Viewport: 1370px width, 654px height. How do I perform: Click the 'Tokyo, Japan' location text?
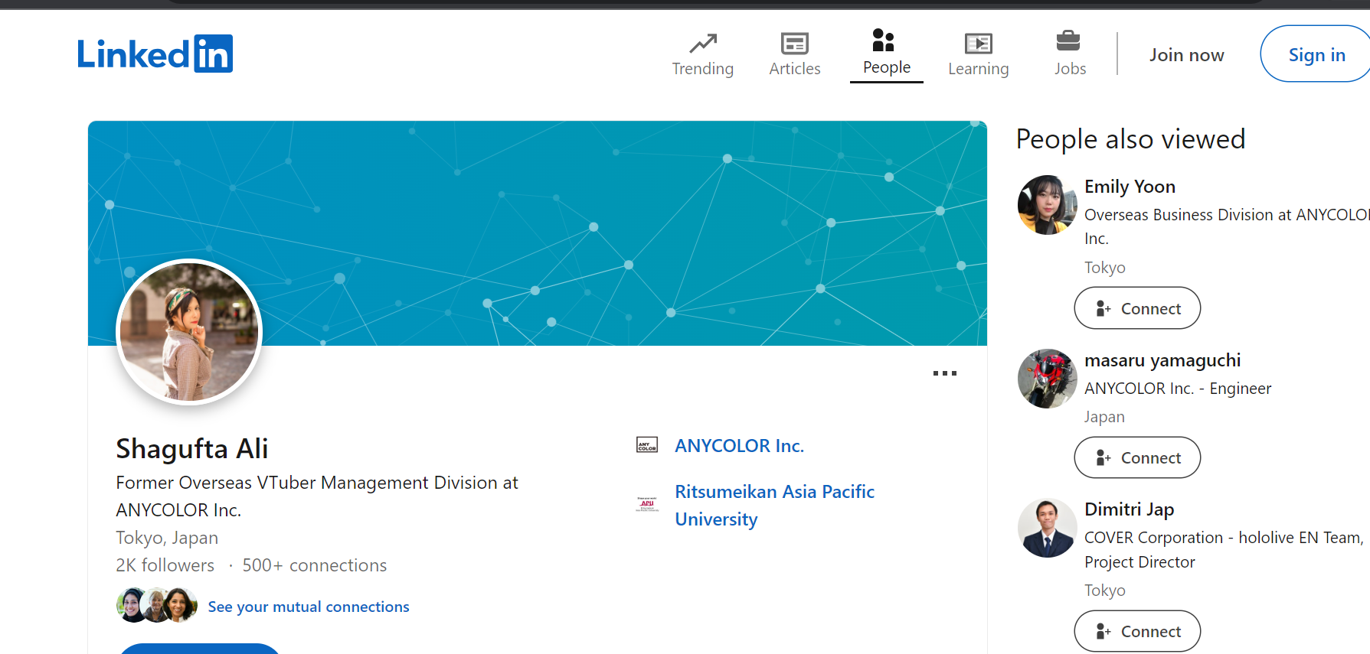pos(167,538)
